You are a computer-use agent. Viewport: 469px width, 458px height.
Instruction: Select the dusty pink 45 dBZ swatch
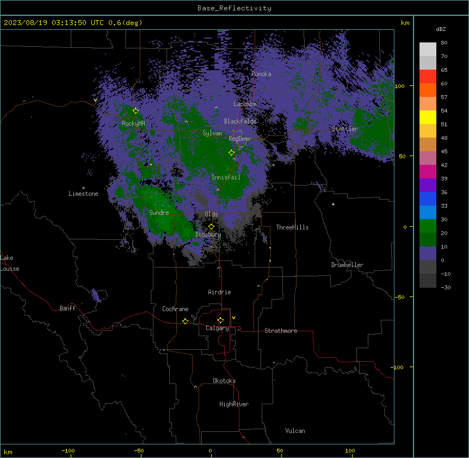tap(428, 158)
